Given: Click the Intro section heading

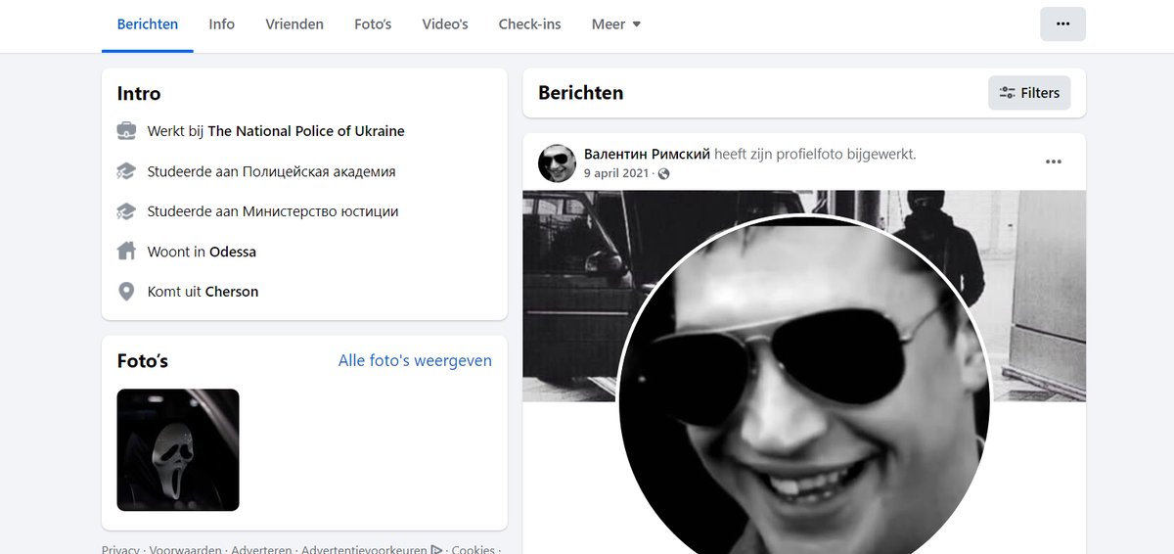Looking at the screenshot, I should click(139, 94).
